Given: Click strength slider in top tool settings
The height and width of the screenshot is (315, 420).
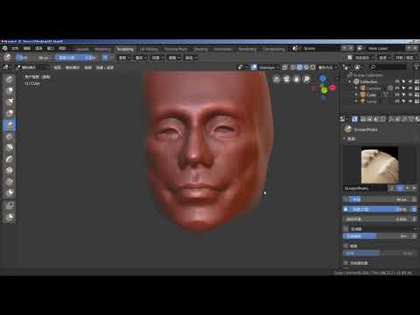Looking at the screenshot, I should tap(76, 58).
